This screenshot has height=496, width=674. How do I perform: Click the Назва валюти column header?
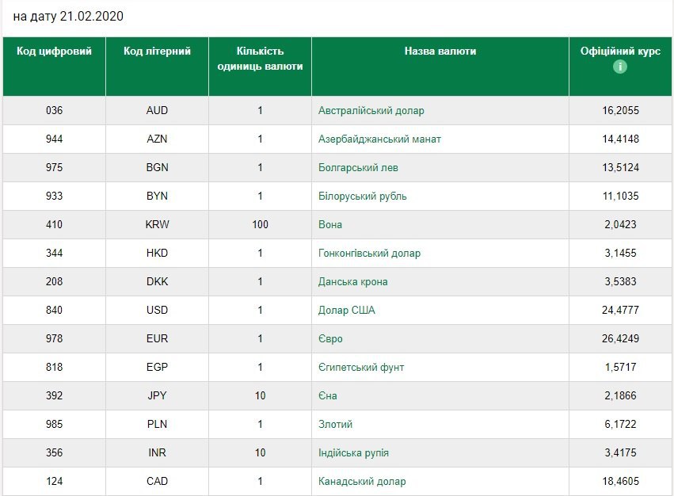440,52
